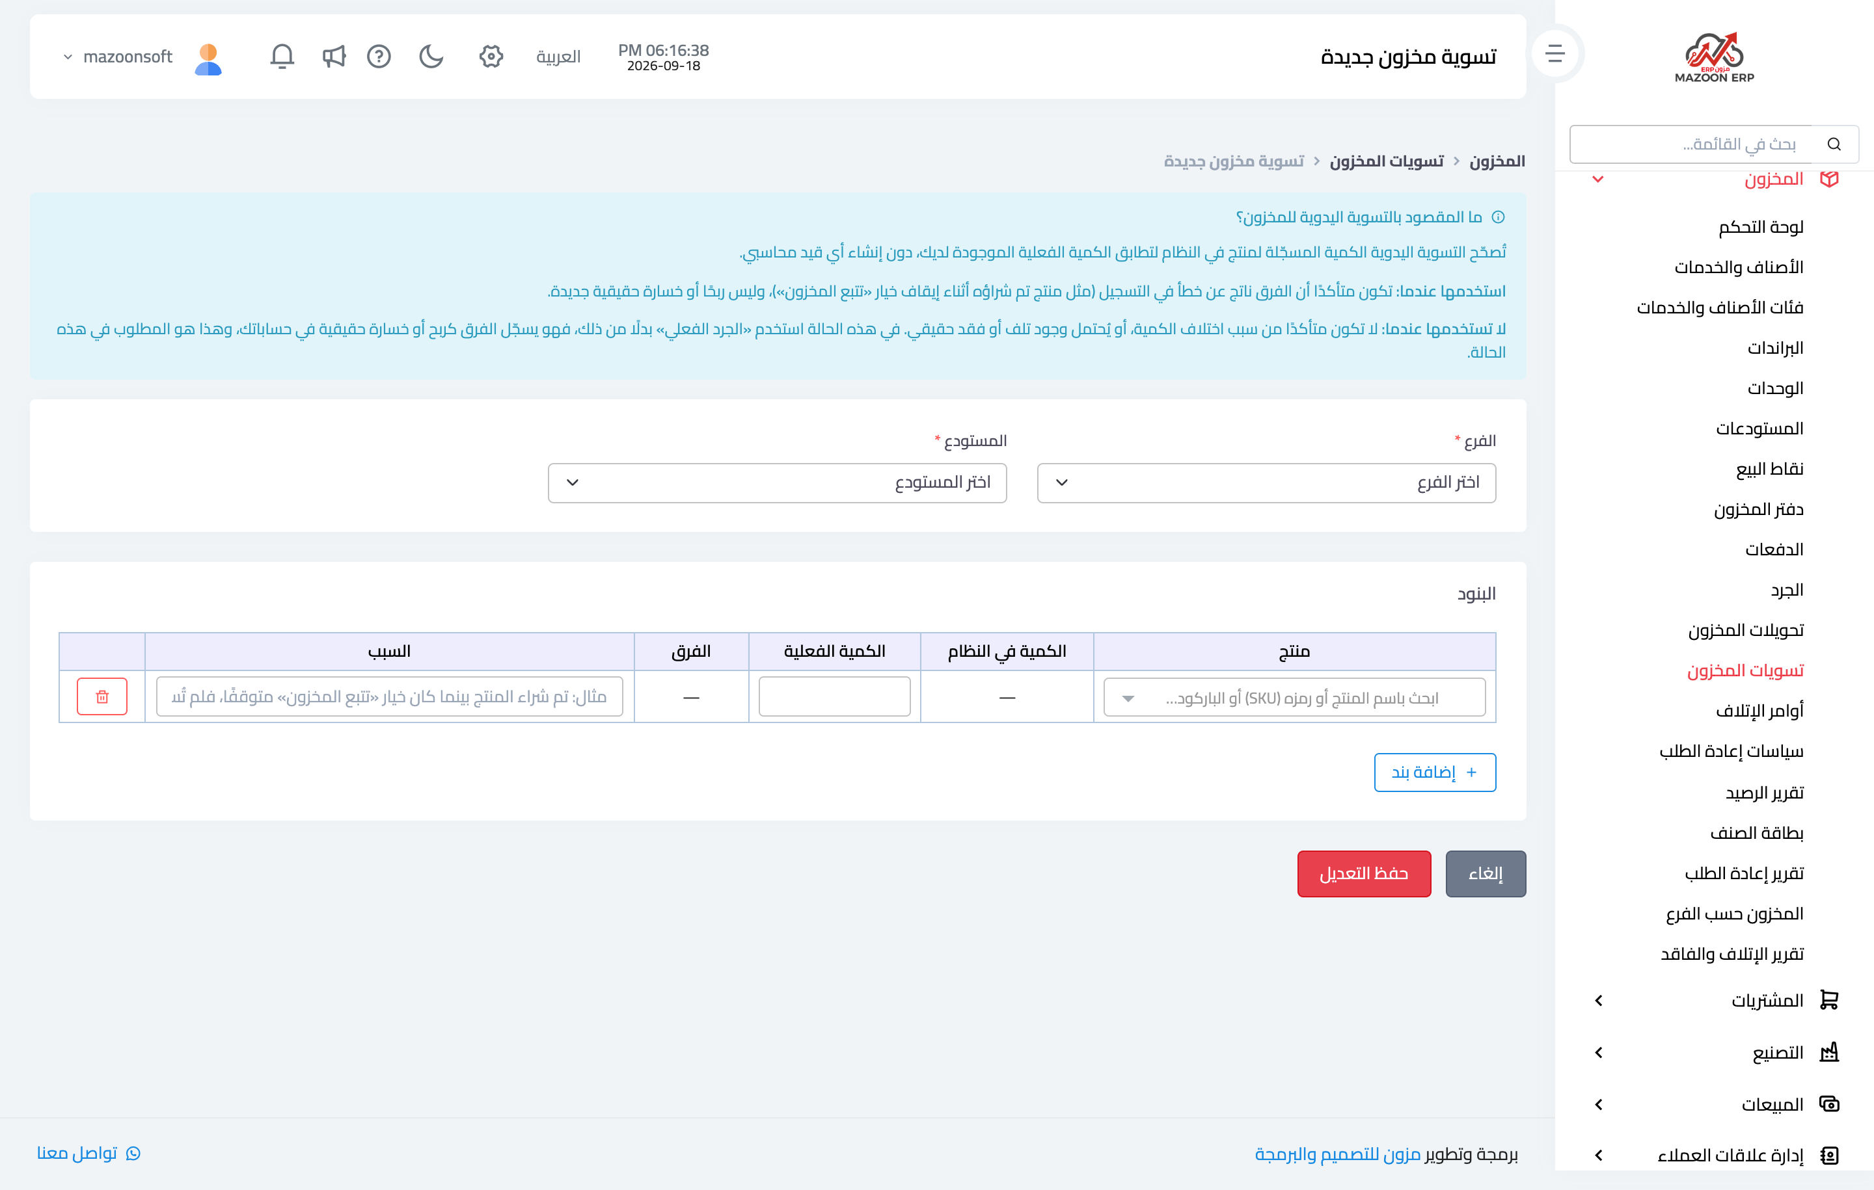The height and width of the screenshot is (1190, 1874).
Task: Open أوامر الإتلاف menu item
Action: pyautogui.click(x=1759, y=711)
